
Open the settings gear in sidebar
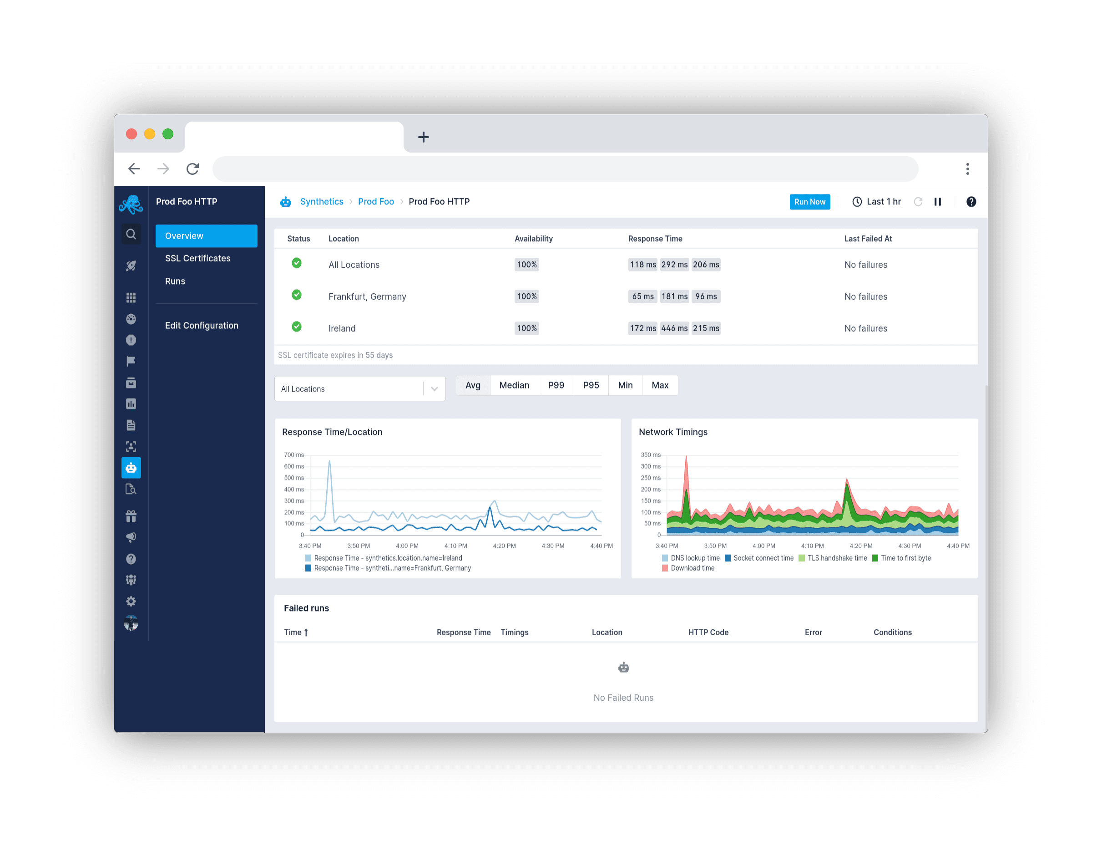point(131,601)
